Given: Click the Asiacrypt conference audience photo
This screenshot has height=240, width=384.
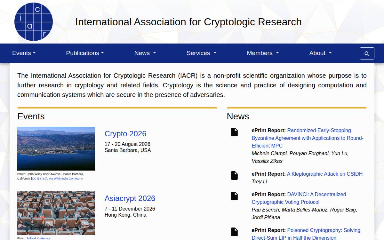Looking at the screenshot, I should (56, 213).
